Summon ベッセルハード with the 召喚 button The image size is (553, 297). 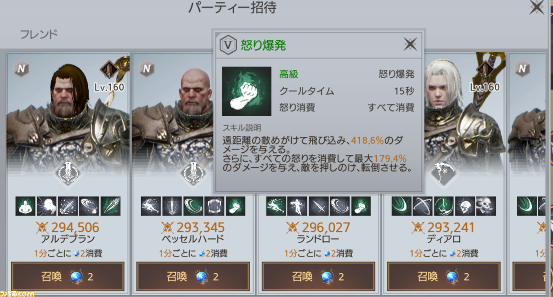click(x=193, y=276)
